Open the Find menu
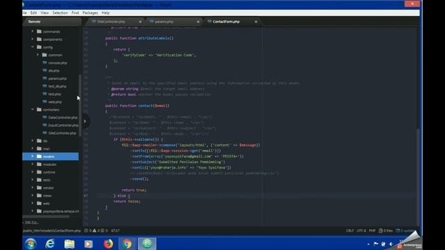 (x=75, y=12)
